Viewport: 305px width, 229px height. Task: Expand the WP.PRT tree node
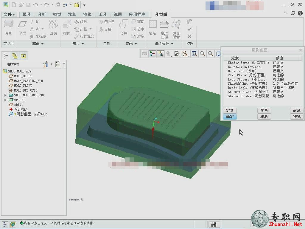click(x=5, y=100)
